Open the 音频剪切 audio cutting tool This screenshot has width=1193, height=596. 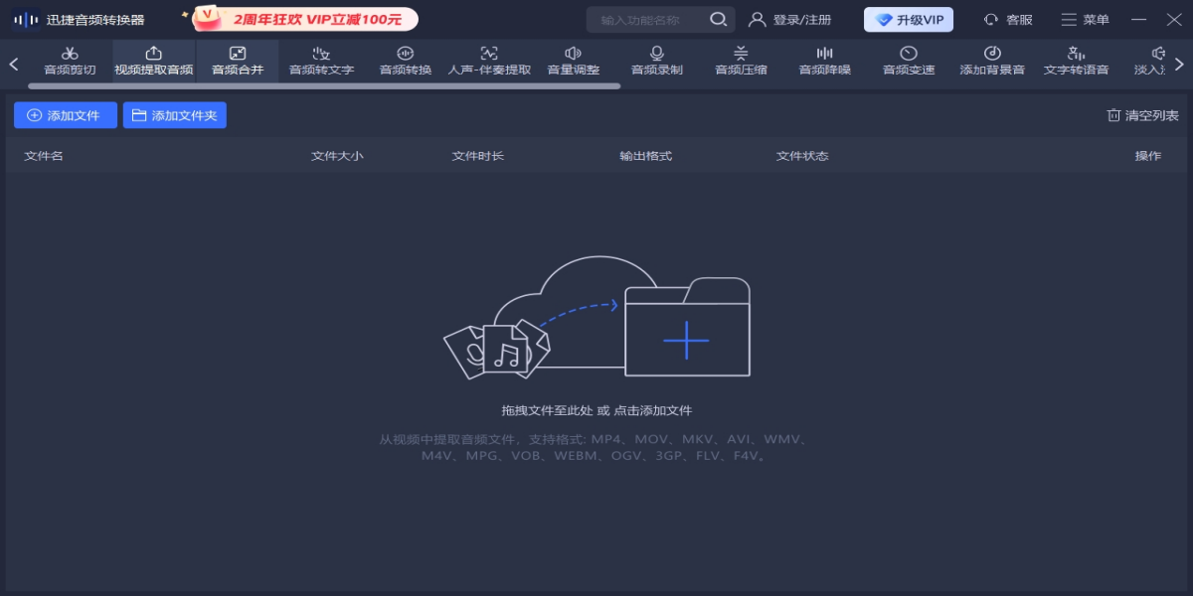click(x=70, y=61)
